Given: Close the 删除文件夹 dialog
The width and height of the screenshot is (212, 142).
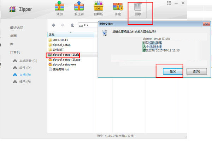Looking at the screenshot, I should (x=206, y=24).
